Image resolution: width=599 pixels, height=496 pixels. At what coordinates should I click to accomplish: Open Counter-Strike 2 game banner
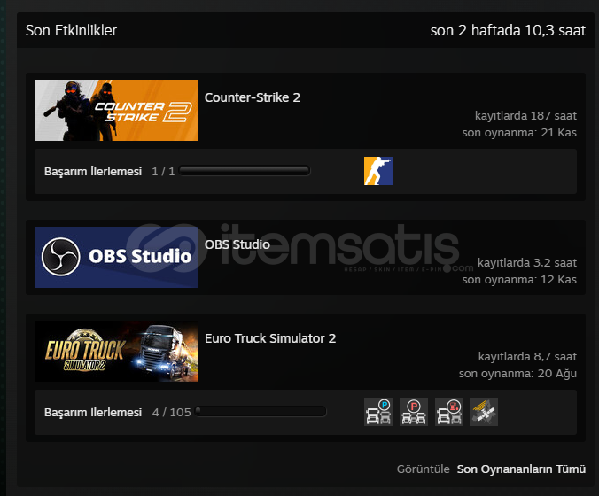coord(116,110)
